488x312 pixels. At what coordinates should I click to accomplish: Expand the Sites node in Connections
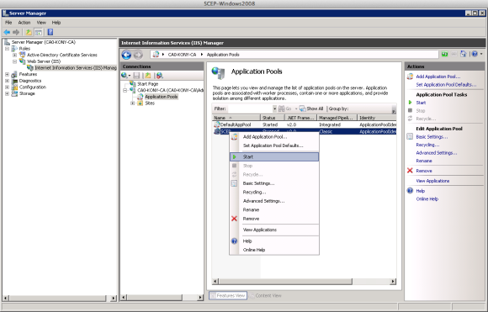point(133,103)
